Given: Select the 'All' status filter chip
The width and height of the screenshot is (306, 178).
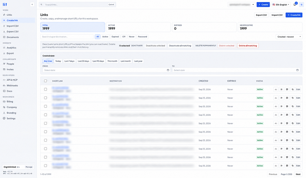Looking at the screenshot, I should (x=97, y=37).
